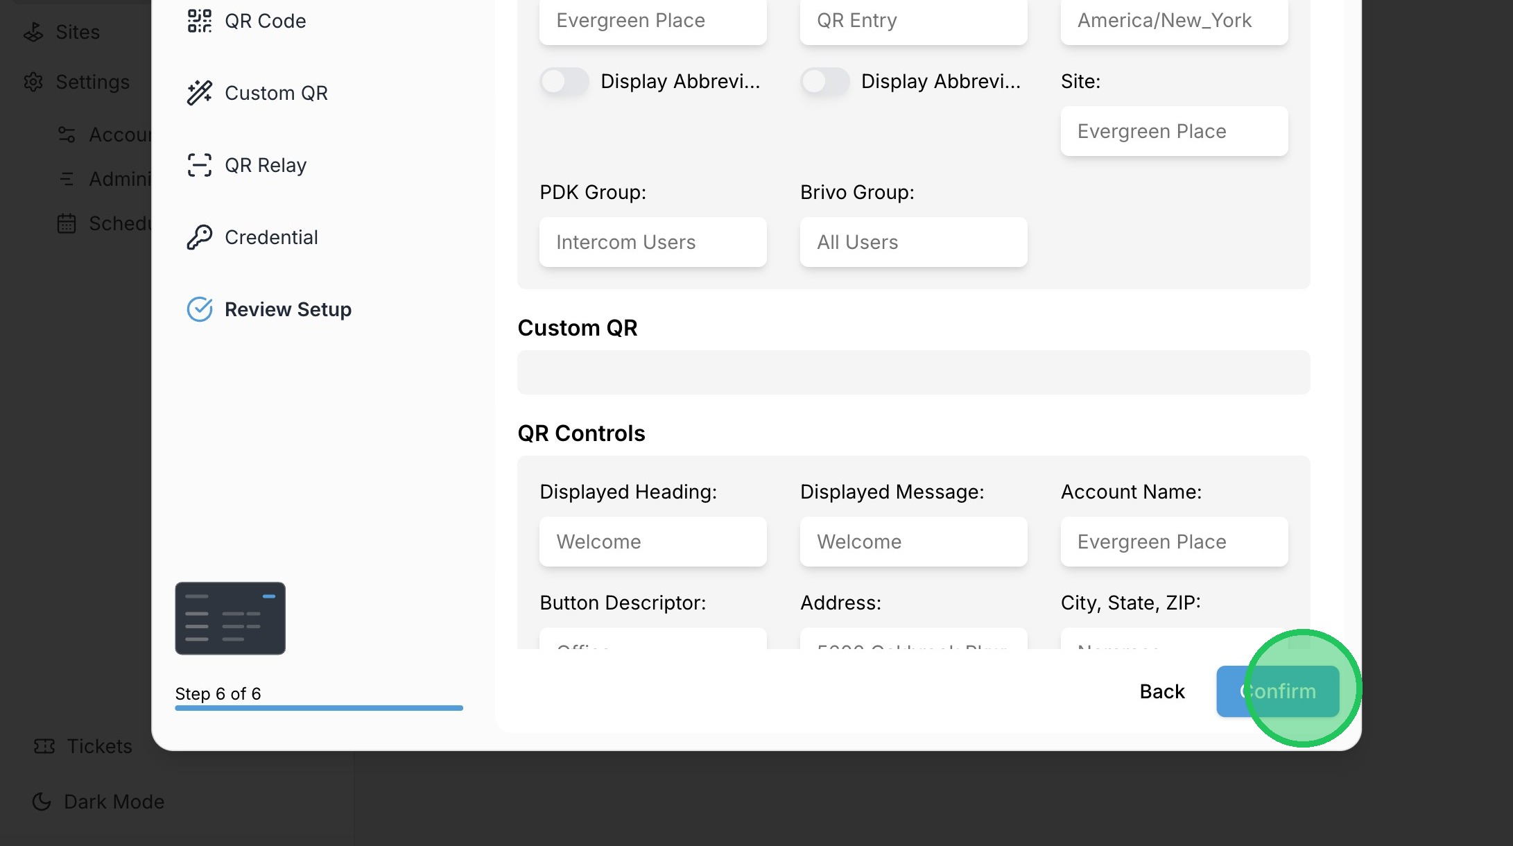
Task: Click the Displayed Heading Welcome field
Action: pos(652,542)
